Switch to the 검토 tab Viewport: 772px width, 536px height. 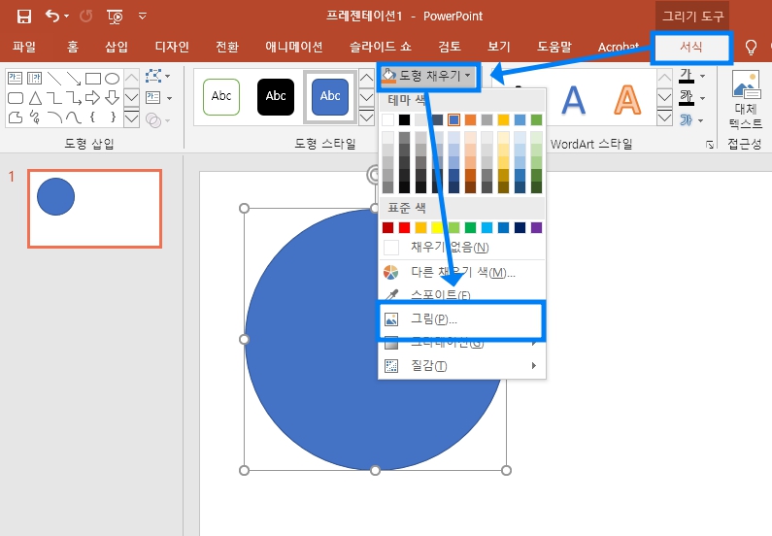point(450,47)
